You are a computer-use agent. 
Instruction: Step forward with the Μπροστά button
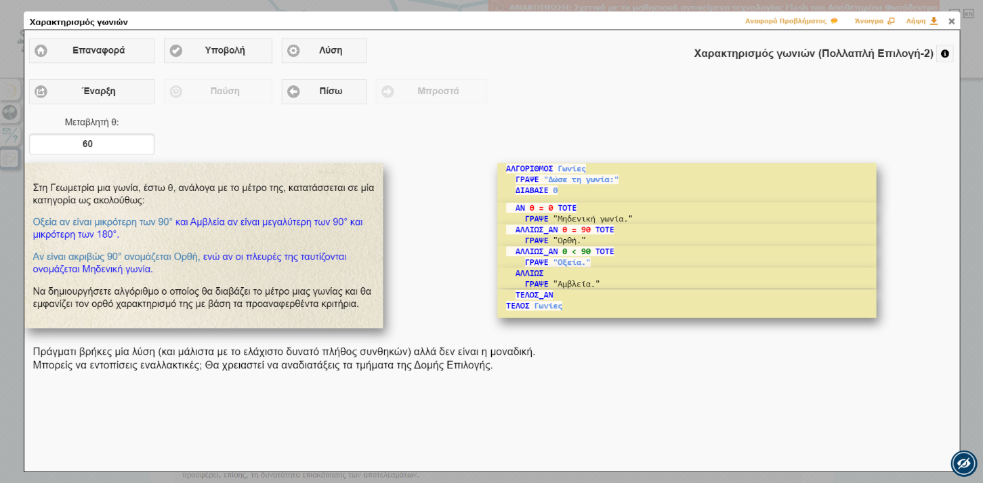431,91
